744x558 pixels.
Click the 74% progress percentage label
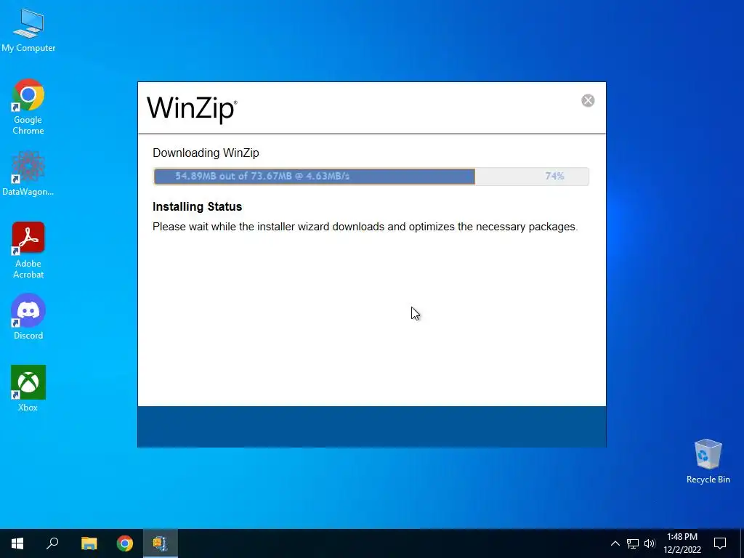click(x=554, y=176)
